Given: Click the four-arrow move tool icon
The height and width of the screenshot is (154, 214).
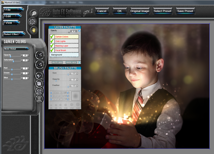Looking at the screenshot, I should pos(39,99).
